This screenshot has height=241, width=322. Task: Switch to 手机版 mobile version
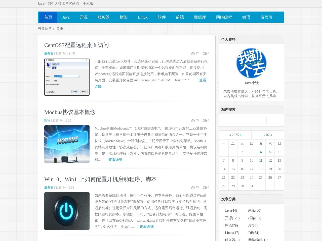tap(88, 4)
